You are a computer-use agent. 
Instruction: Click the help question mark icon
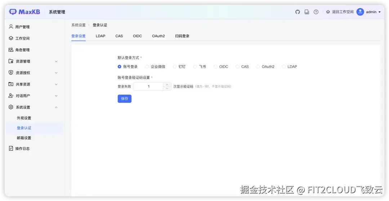click(316, 12)
